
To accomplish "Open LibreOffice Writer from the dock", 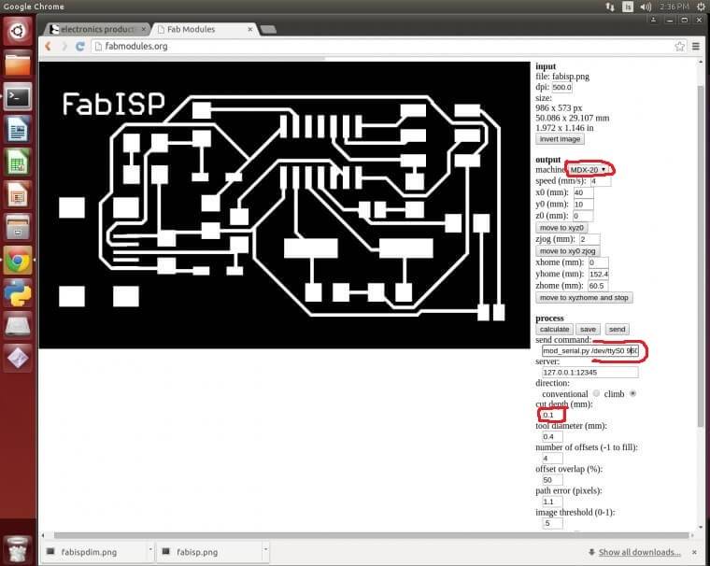I will pyautogui.click(x=18, y=129).
